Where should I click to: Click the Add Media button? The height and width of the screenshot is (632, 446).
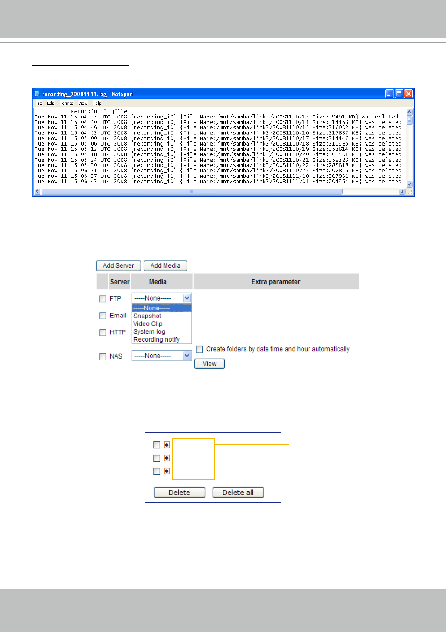(x=165, y=266)
